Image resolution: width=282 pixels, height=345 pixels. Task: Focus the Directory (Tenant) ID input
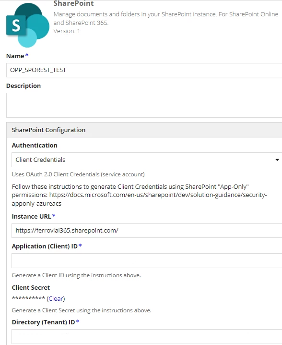[x=147, y=336]
